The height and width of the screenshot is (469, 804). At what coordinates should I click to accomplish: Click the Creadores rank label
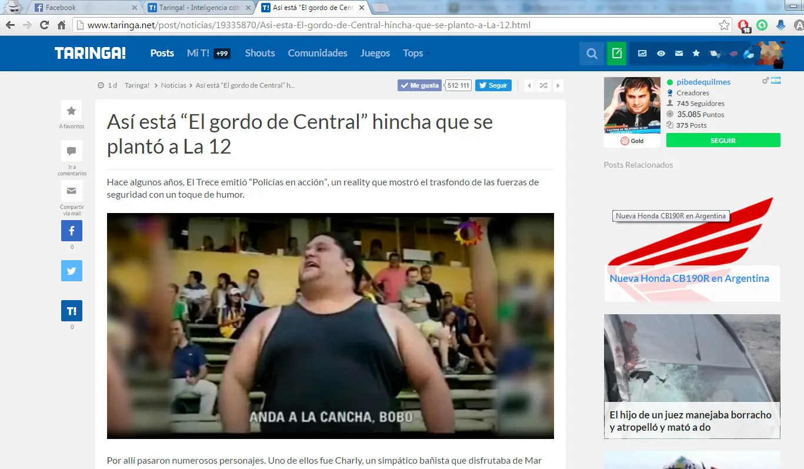(x=693, y=93)
